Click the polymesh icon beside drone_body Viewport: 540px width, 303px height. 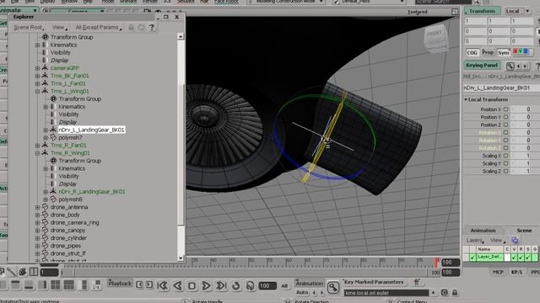pyautogui.click(x=45, y=215)
